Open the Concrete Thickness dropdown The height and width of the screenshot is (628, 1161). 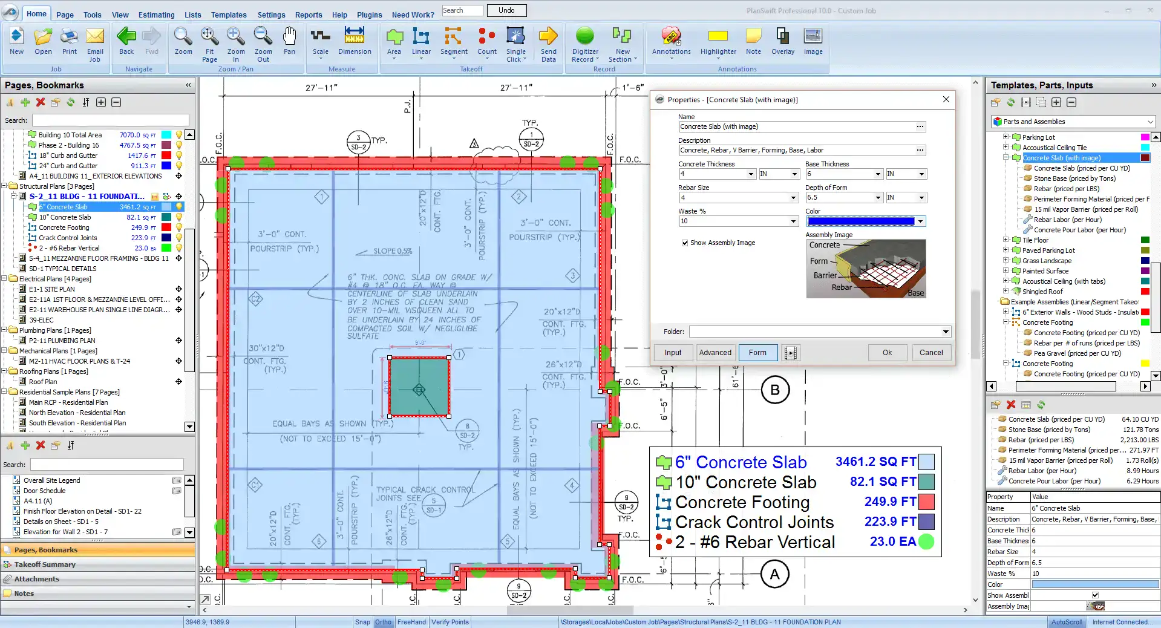pos(751,174)
